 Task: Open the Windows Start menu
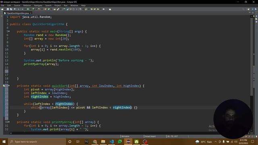tap(4, 141)
